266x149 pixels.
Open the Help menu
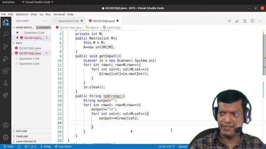pyautogui.click(x=70, y=14)
